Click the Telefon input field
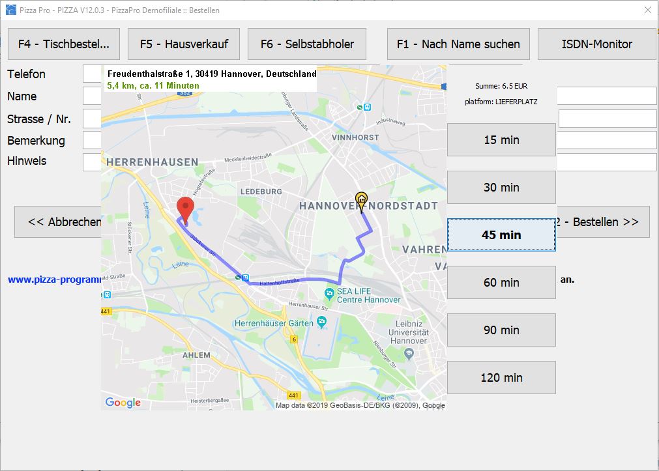Image resolution: width=659 pixels, height=471 pixels. tap(92, 74)
